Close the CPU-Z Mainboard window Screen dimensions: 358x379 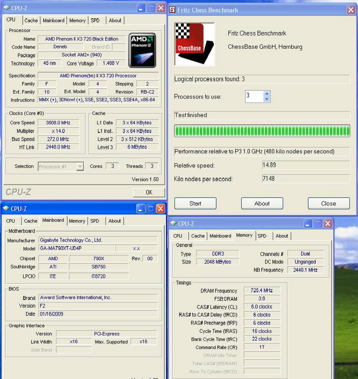tap(161, 208)
